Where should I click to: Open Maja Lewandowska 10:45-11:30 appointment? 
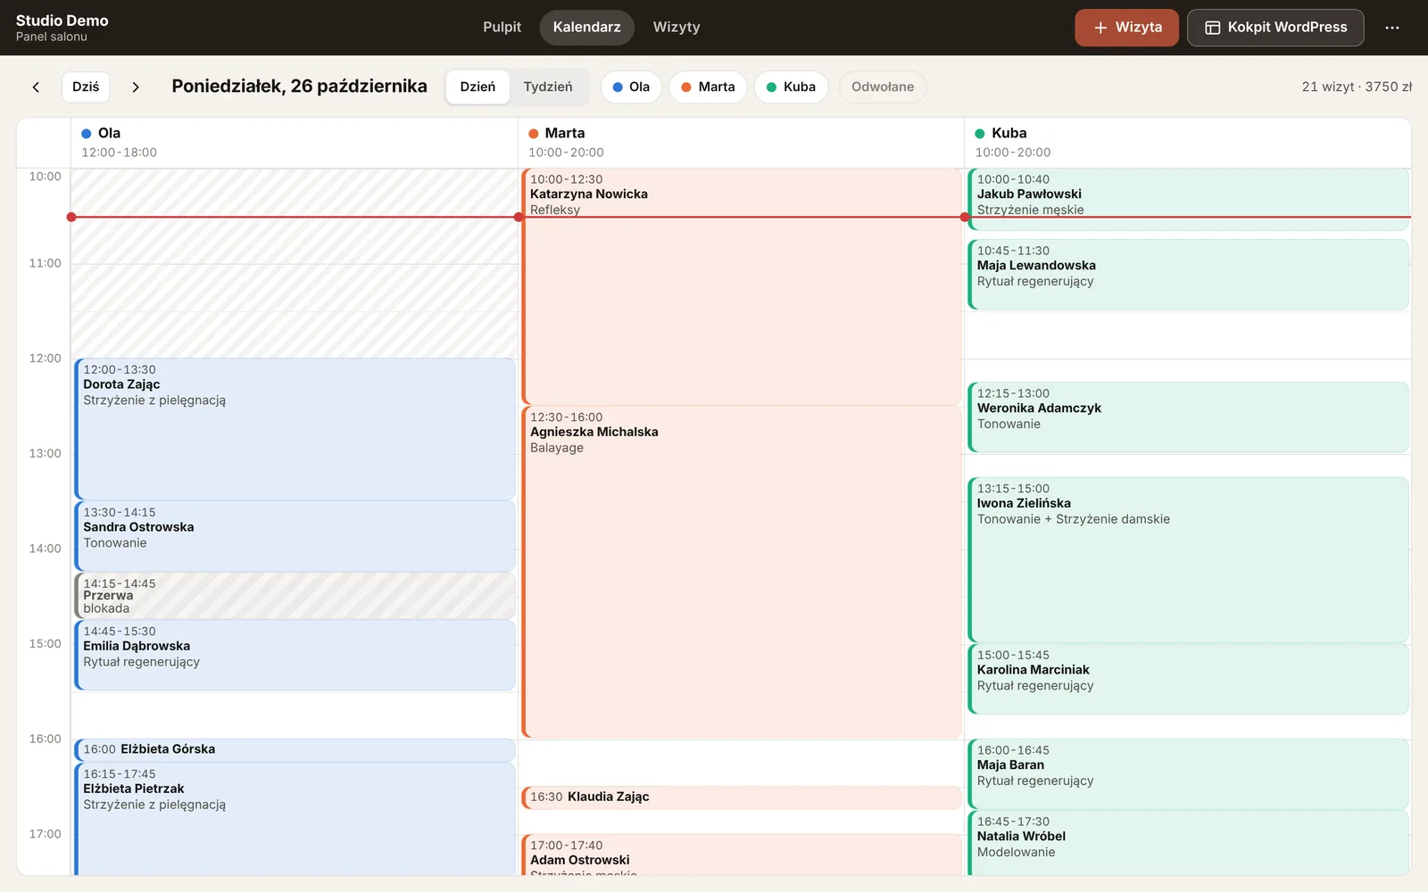click(1189, 275)
